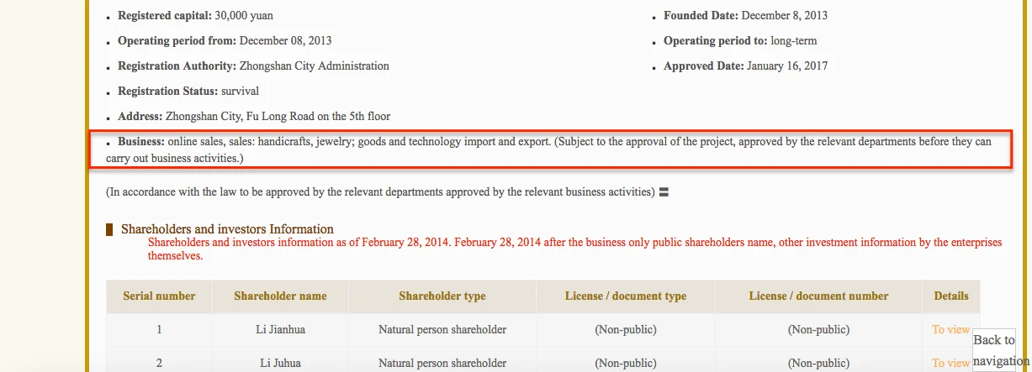The height and width of the screenshot is (372, 1032).
Task: Click Registration Status survival text
Action: (188, 92)
